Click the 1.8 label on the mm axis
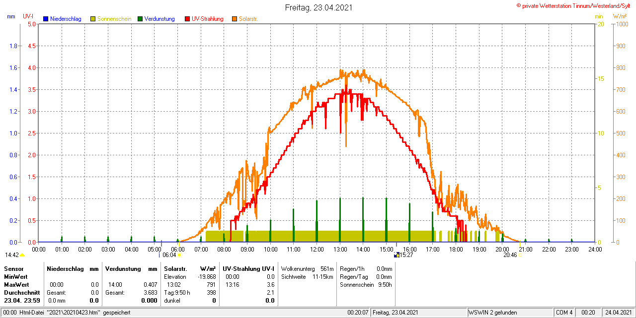The height and width of the screenshot is (318, 636). tap(13, 46)
